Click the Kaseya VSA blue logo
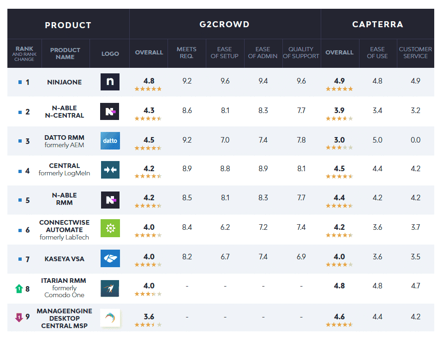Screen dimensions: 443x341 click(110, 258)
